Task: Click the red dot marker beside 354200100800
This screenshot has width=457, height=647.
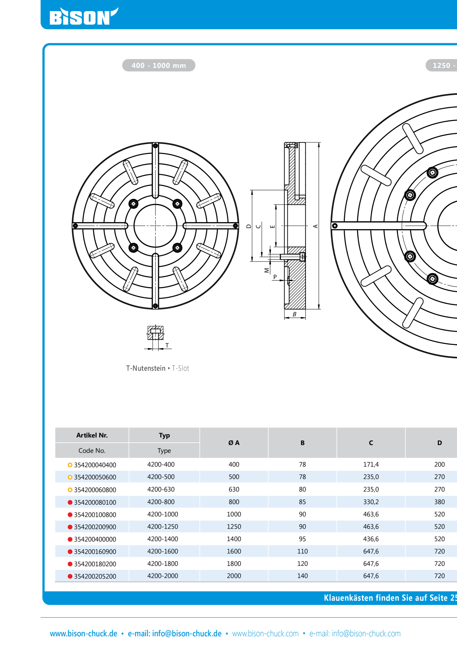Action: point(70,515)
